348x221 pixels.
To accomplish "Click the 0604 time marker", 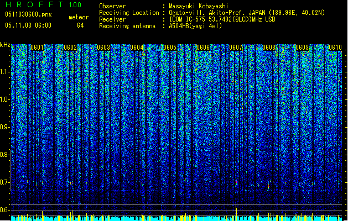I will click(137, 48).
